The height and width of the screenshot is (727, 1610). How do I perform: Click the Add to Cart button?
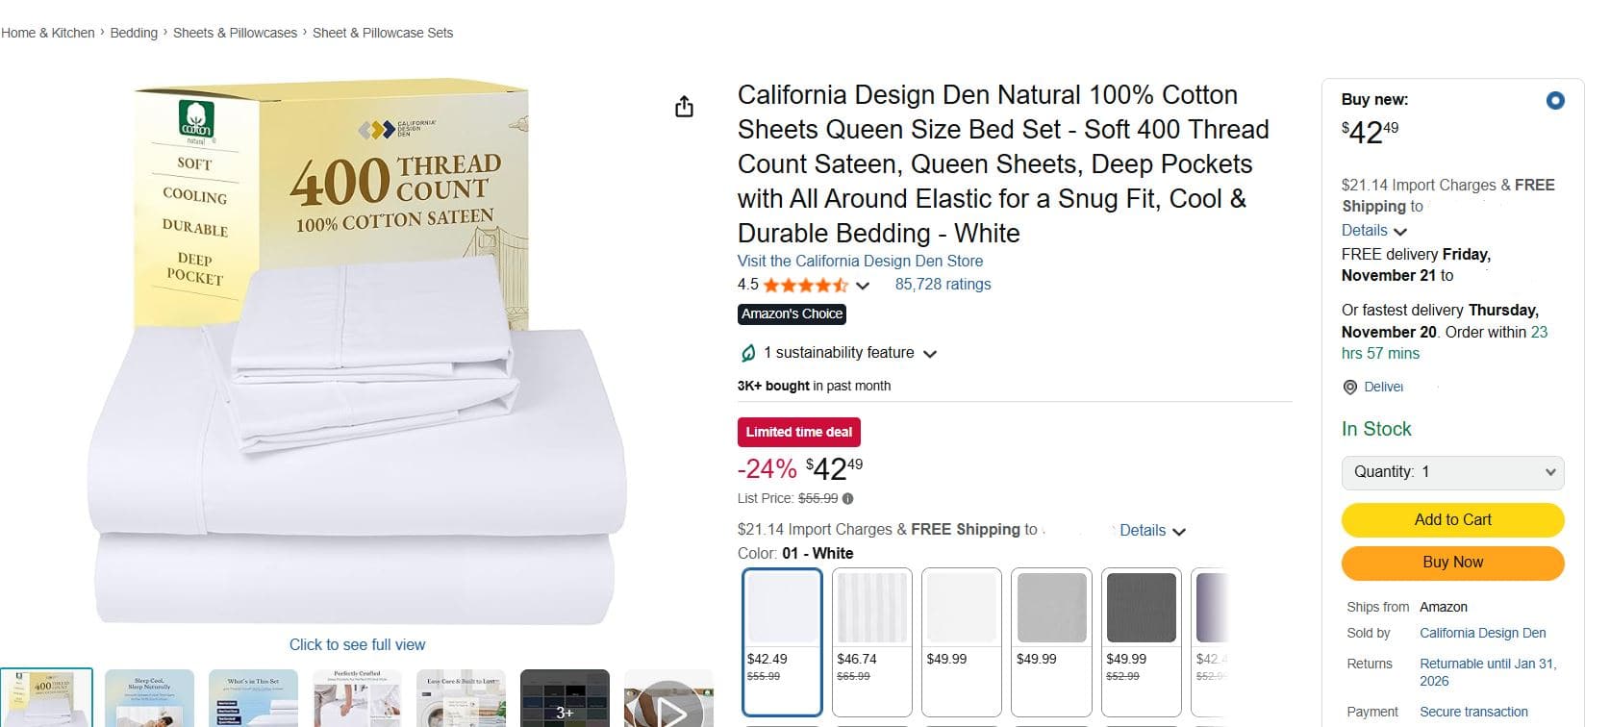click(1452, 519)
